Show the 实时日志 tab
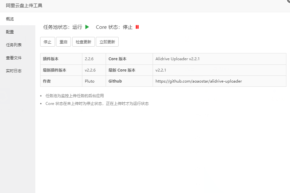This screenshot has height=193, width=290. [14, 71]
